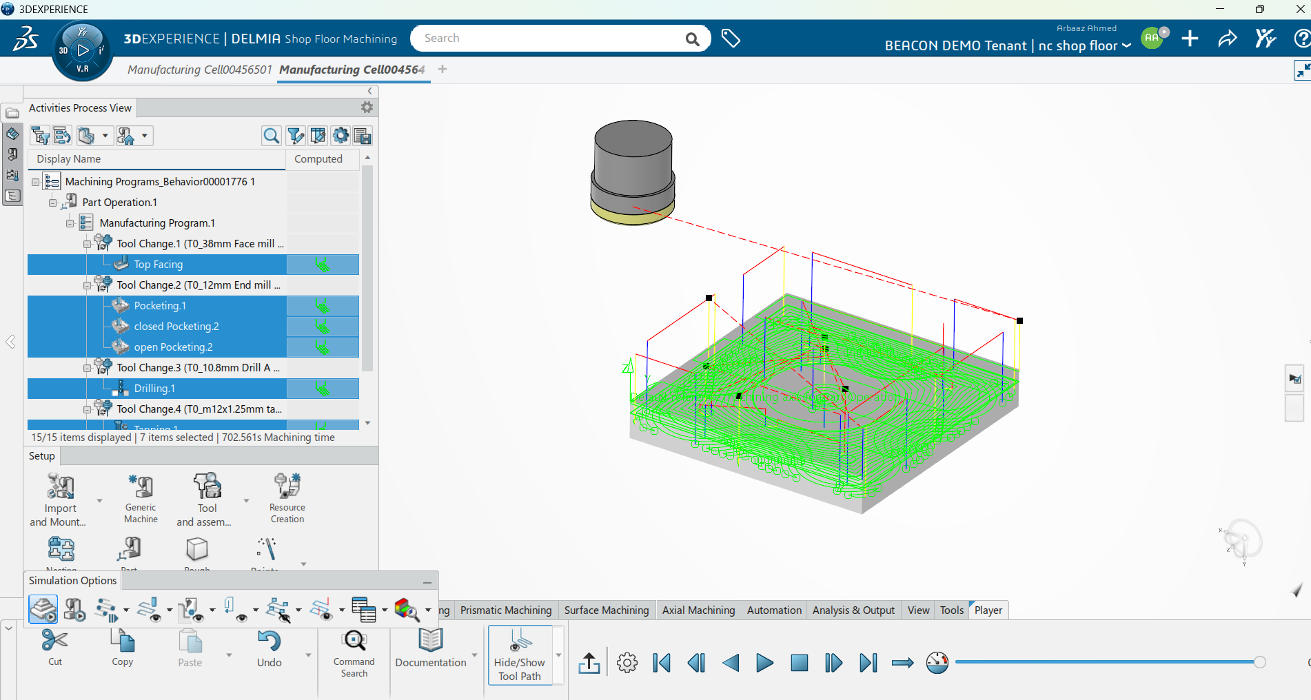Viewport: 1311px width, 700px height.
Task: Open the Surface Machining tab
Action: 607,610
